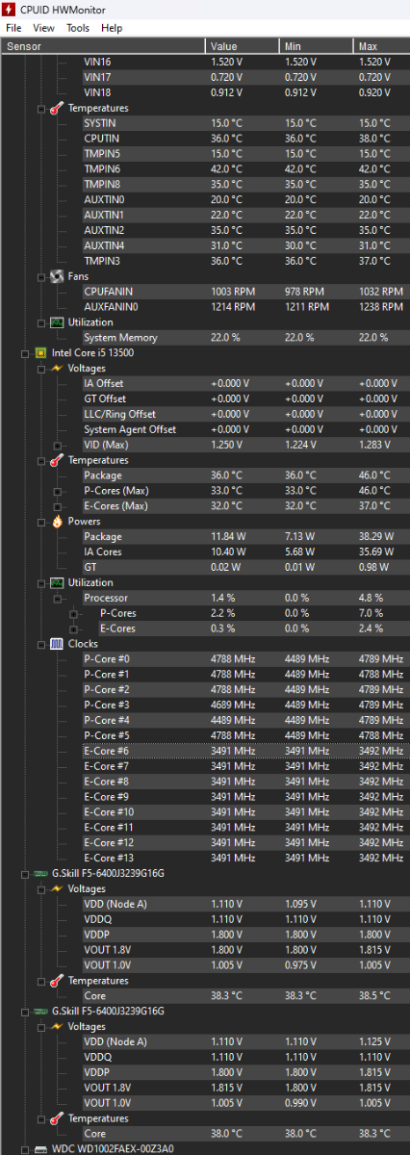Click Utilization icon above Processor row
The height and width of the screenshot is (1155, 410).
(57, 582)
